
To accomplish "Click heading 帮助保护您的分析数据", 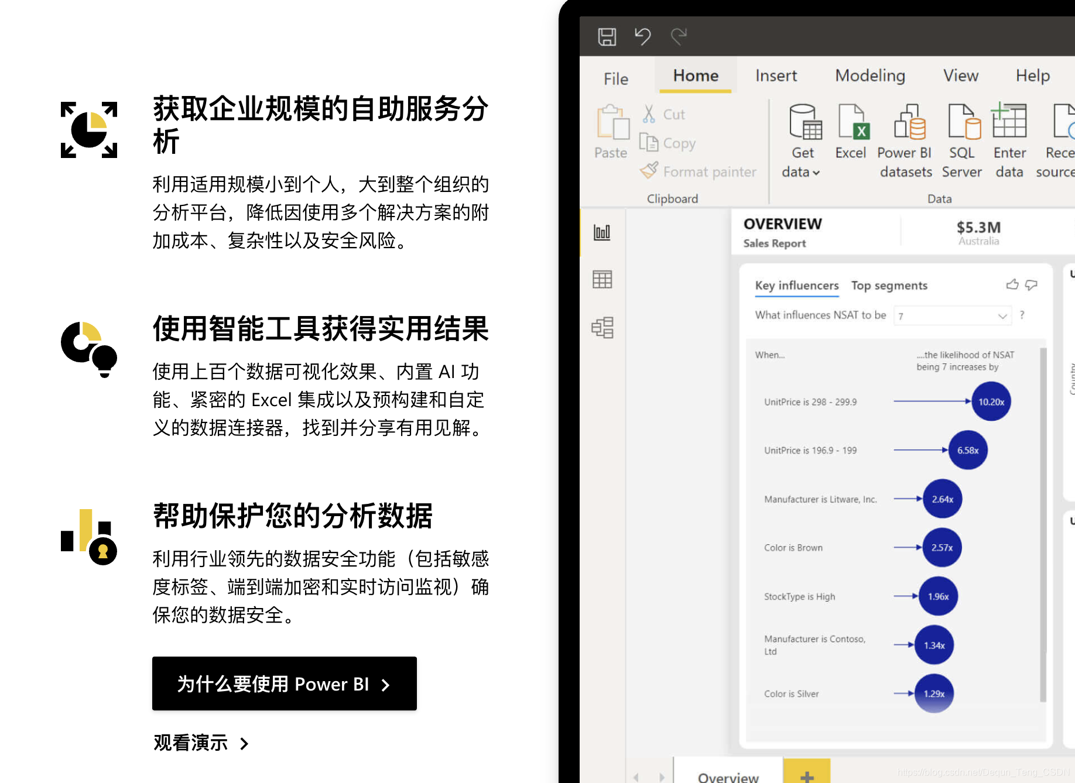I will [293, 516].
